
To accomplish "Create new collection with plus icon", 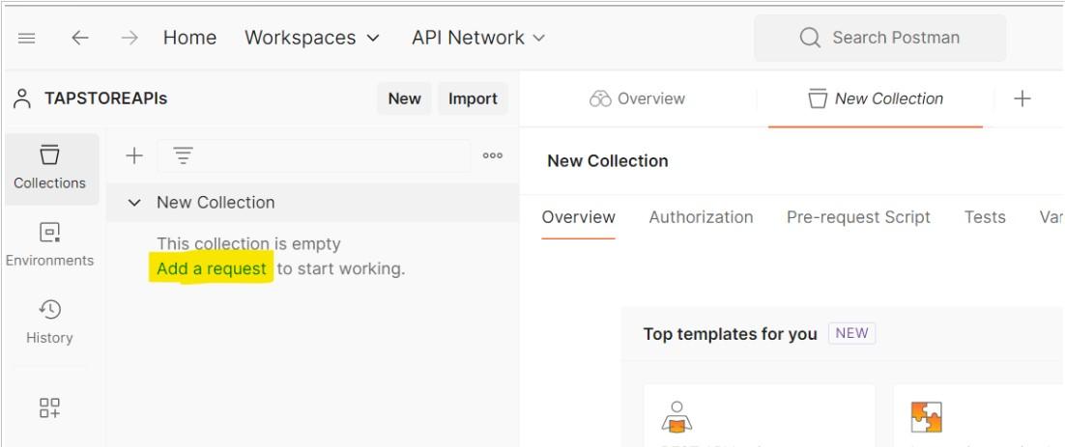I will (x=134, y=155).
